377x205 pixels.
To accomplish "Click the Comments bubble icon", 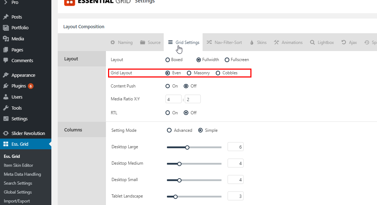I will pos(6,60).
